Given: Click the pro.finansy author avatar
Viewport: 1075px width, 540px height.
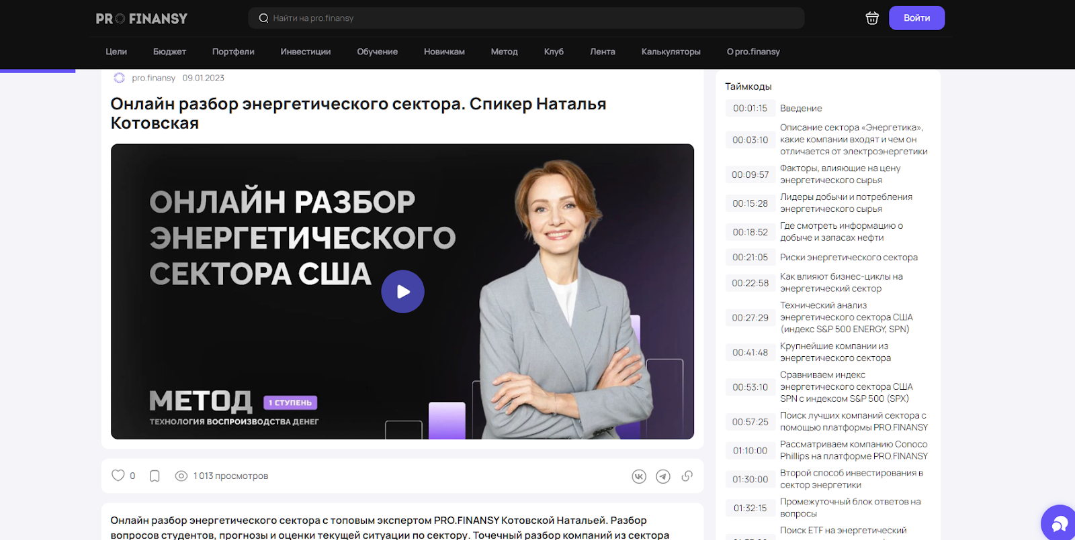Looking at the screenshot, I should pyautogui.click(x=120, y=78).
